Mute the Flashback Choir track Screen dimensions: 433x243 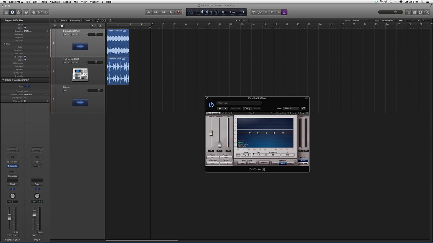click(x=65, y=34)
